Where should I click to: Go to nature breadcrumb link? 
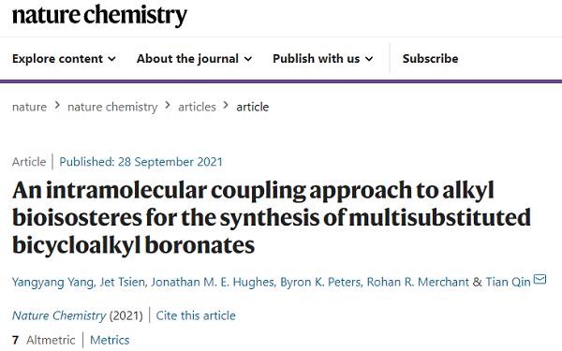29,107
